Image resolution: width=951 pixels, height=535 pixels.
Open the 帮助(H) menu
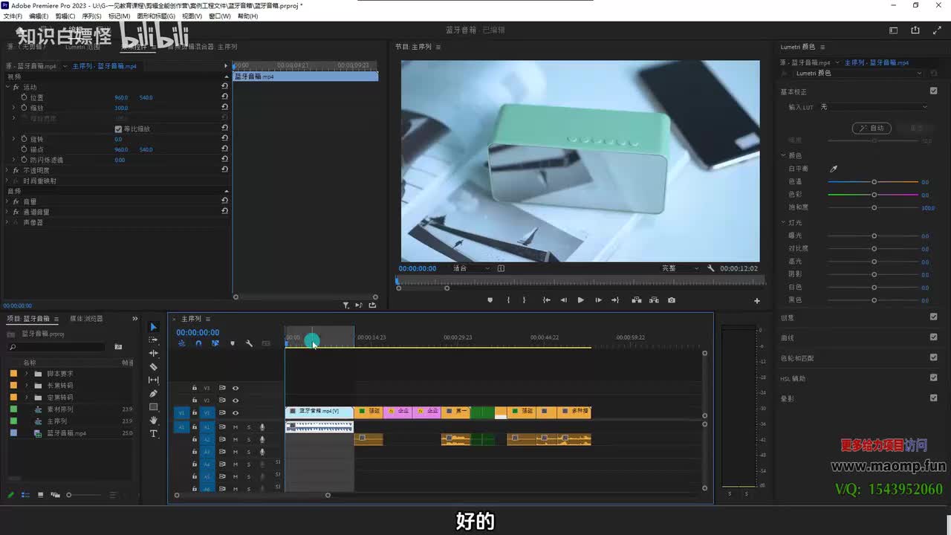click(x=248, y=16)
